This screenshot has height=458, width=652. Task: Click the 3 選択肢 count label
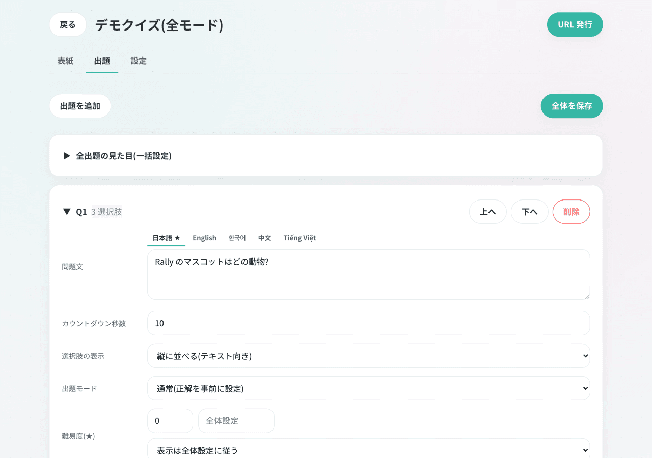coord(106,212)
